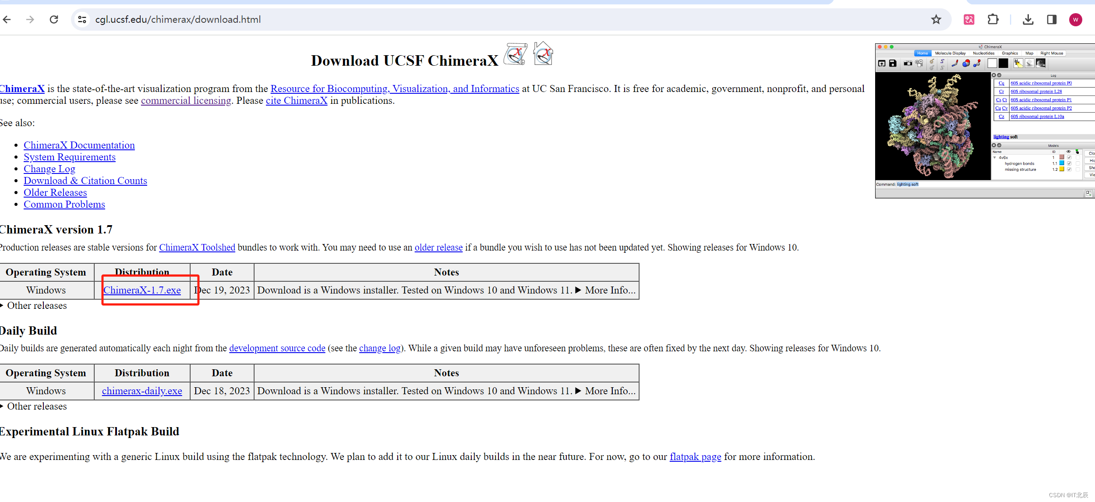Open the development source code link
This screenshot has height=502, width=1095.
coord(277,348)
